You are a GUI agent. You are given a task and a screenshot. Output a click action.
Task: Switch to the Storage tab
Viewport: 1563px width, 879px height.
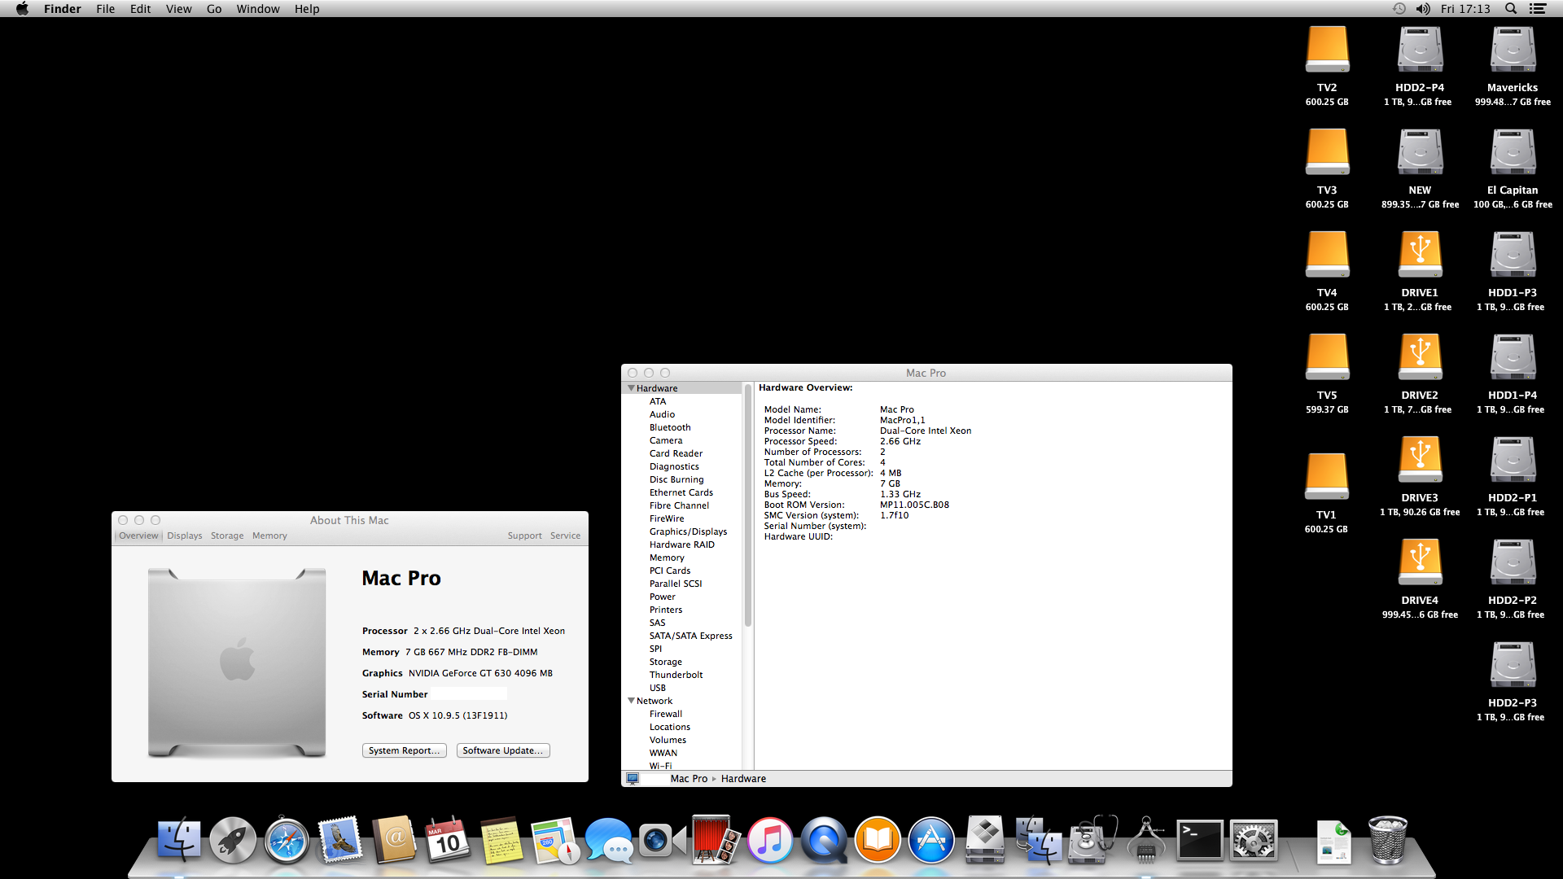pos(227,536)
